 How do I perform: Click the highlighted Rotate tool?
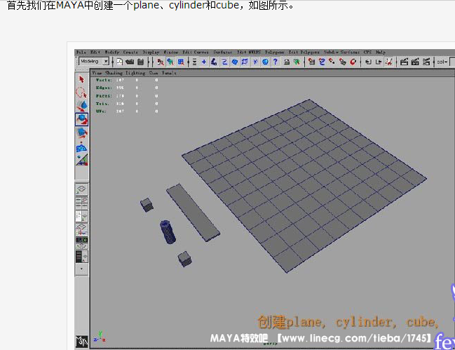pyautogui.click(x=82, y=119)
